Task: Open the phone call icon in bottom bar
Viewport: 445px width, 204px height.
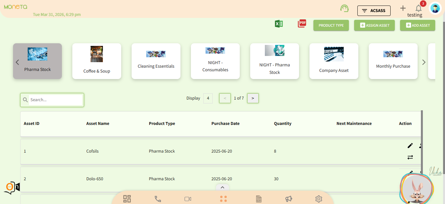Action: coord(158,199)
